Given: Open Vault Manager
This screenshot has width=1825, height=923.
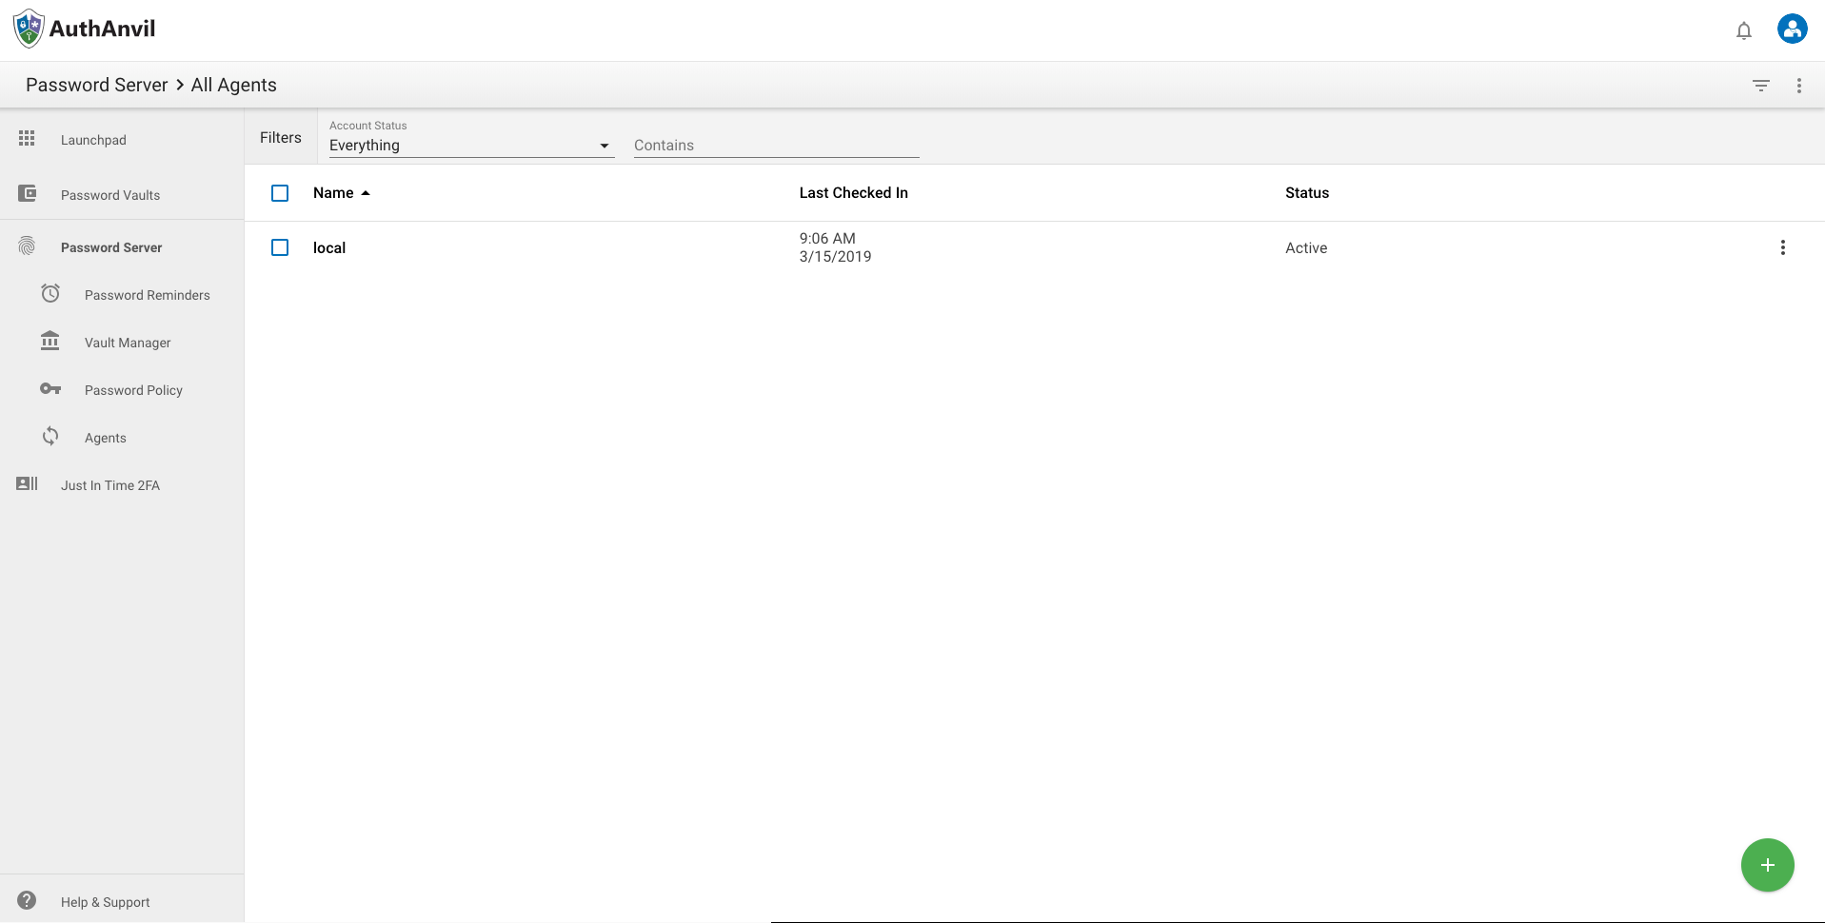Looking at the screenshot, I should pyautogui.click(x=128, y=343).
